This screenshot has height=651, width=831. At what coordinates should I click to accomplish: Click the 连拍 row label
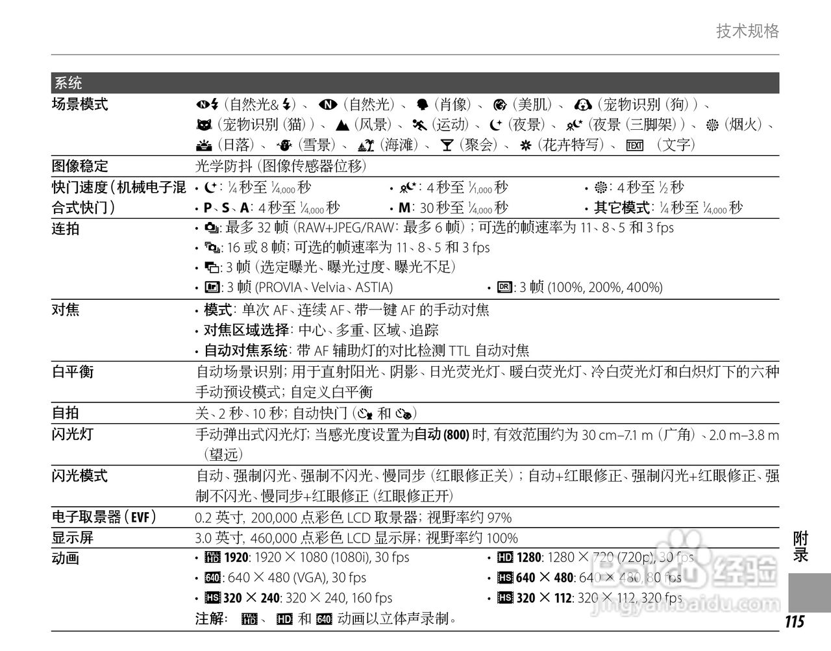point(66,228)
